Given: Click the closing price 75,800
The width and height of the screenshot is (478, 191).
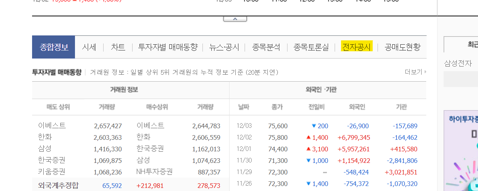Looking at the screenshot, I should click(278, 137).
